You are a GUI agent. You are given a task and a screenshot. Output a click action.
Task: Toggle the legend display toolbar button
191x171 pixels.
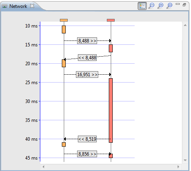142,6
